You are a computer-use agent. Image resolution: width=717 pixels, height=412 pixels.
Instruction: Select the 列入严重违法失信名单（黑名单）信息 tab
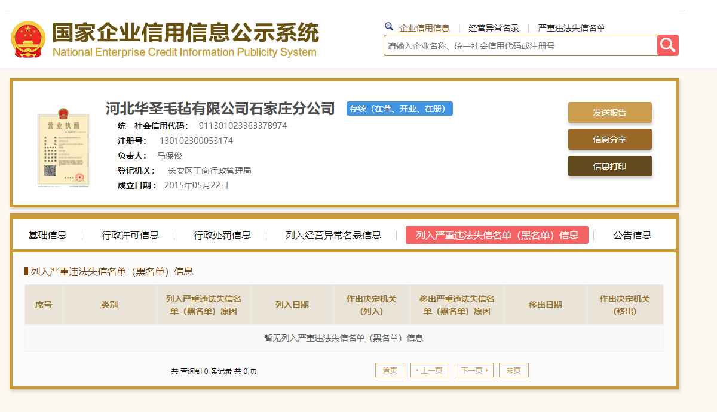tap(497, 235)
